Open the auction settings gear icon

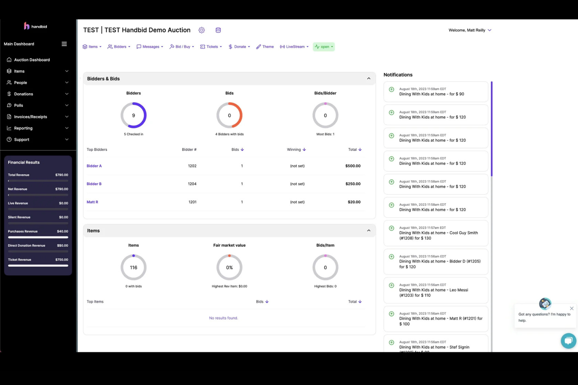tap(202, 30)
